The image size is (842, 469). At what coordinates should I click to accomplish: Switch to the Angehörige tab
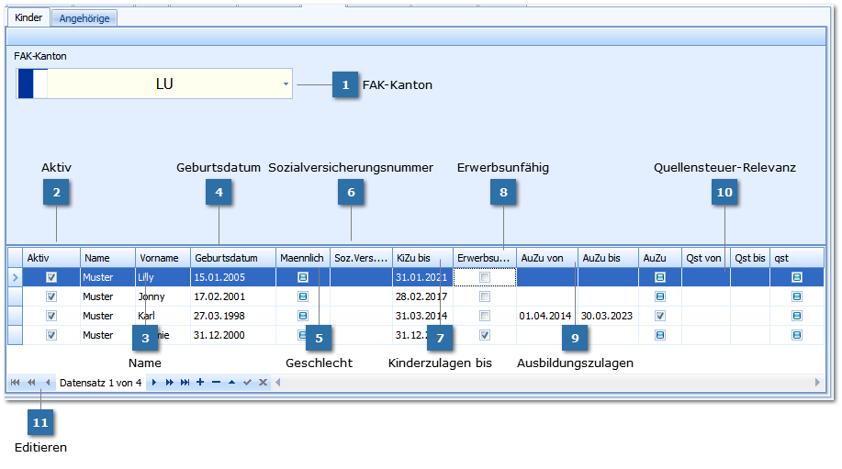84,18
